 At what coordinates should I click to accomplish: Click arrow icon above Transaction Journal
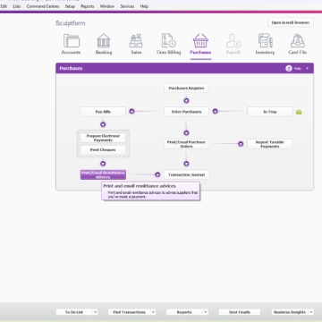point(186,164)
